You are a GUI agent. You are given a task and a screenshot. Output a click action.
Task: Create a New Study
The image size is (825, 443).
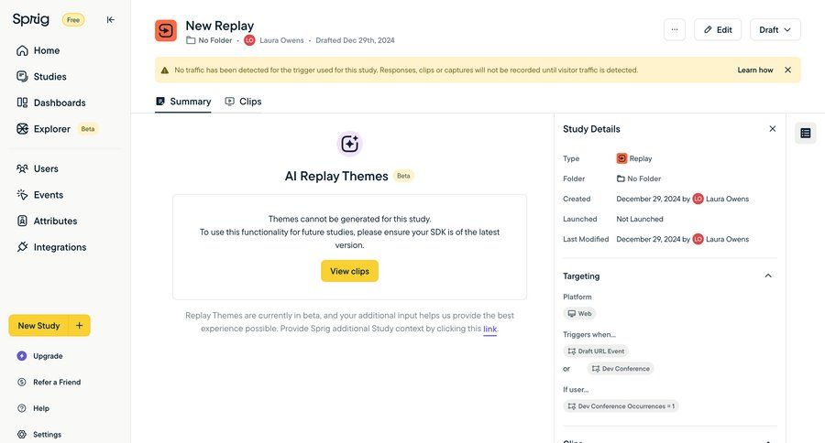click(x=38, y=326)
